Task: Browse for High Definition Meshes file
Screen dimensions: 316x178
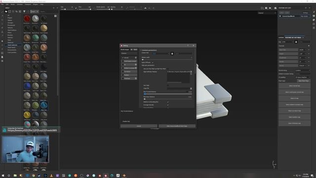Action: [x=191, y=72]
